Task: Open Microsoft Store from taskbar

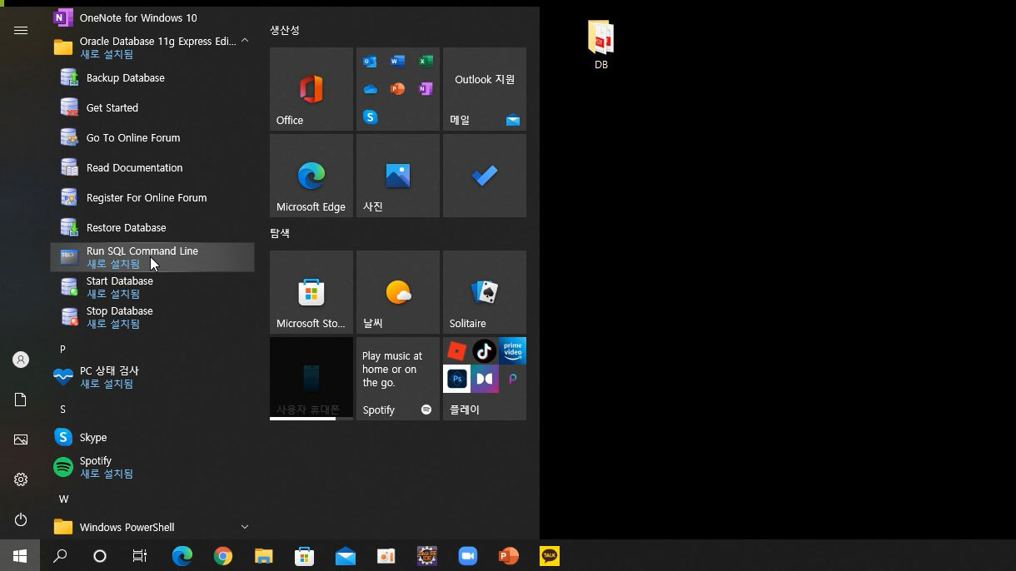Action: coord(304,555)
